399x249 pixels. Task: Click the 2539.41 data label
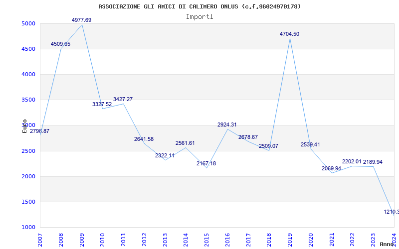[x=310, y=144]
